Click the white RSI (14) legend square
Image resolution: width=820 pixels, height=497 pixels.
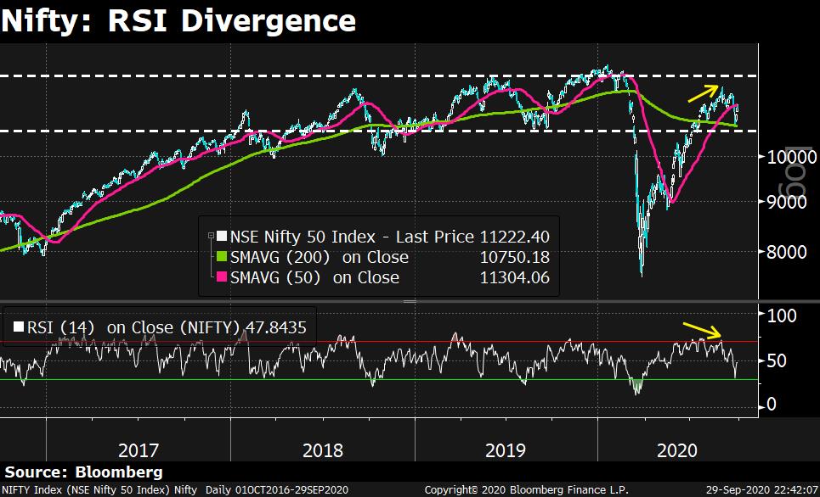18,325
